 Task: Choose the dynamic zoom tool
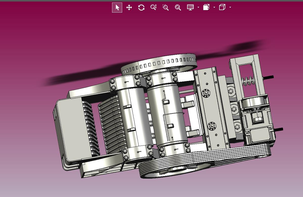pyautogui.click(x=153, y=7)
